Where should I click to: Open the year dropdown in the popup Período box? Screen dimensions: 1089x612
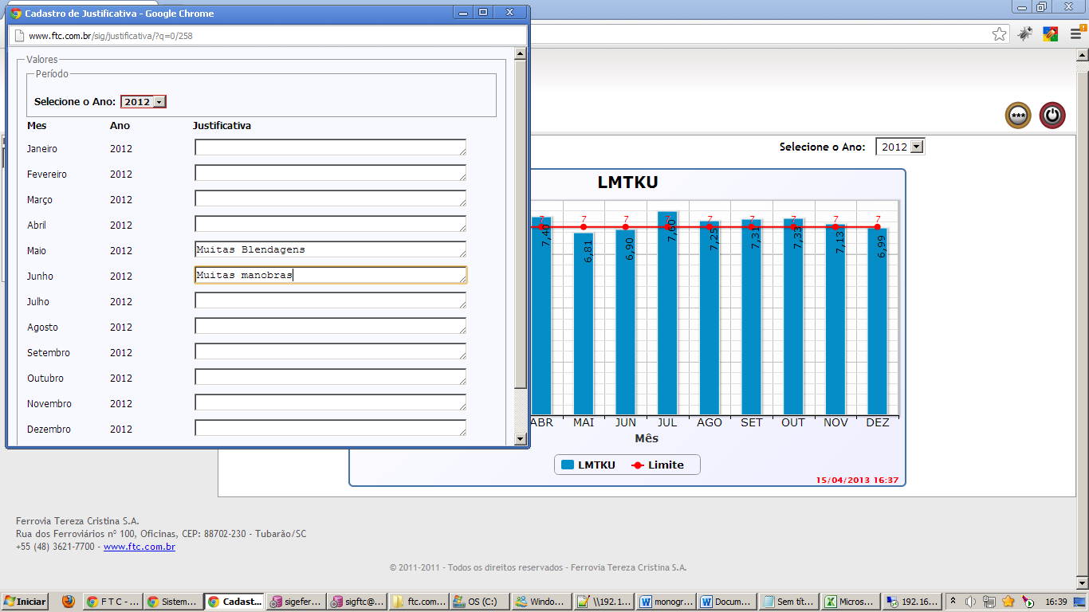(143, 102)
